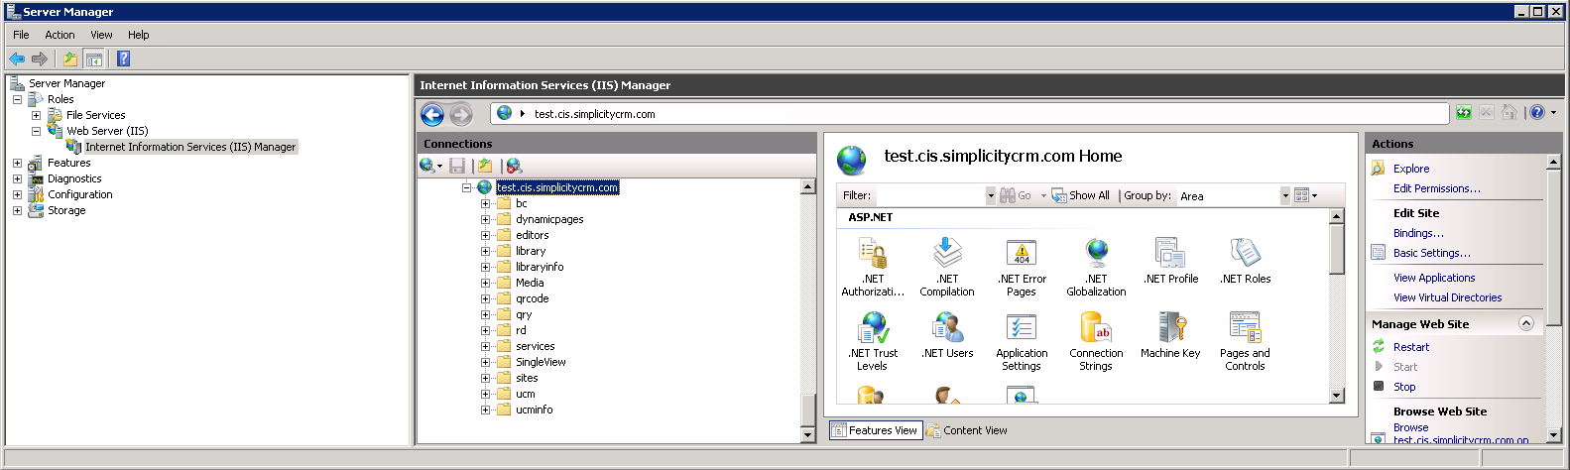Open .NET Trust Levels feature
Viewport: 1570px width, 470px height.
873,341
